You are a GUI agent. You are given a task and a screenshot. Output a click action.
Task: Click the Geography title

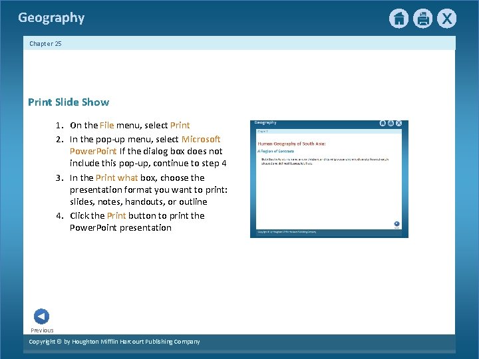(x=51, y=18)
